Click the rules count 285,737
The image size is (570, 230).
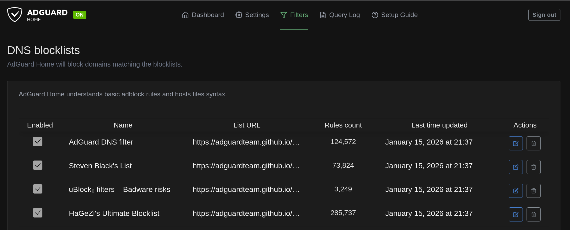(343, 213)
